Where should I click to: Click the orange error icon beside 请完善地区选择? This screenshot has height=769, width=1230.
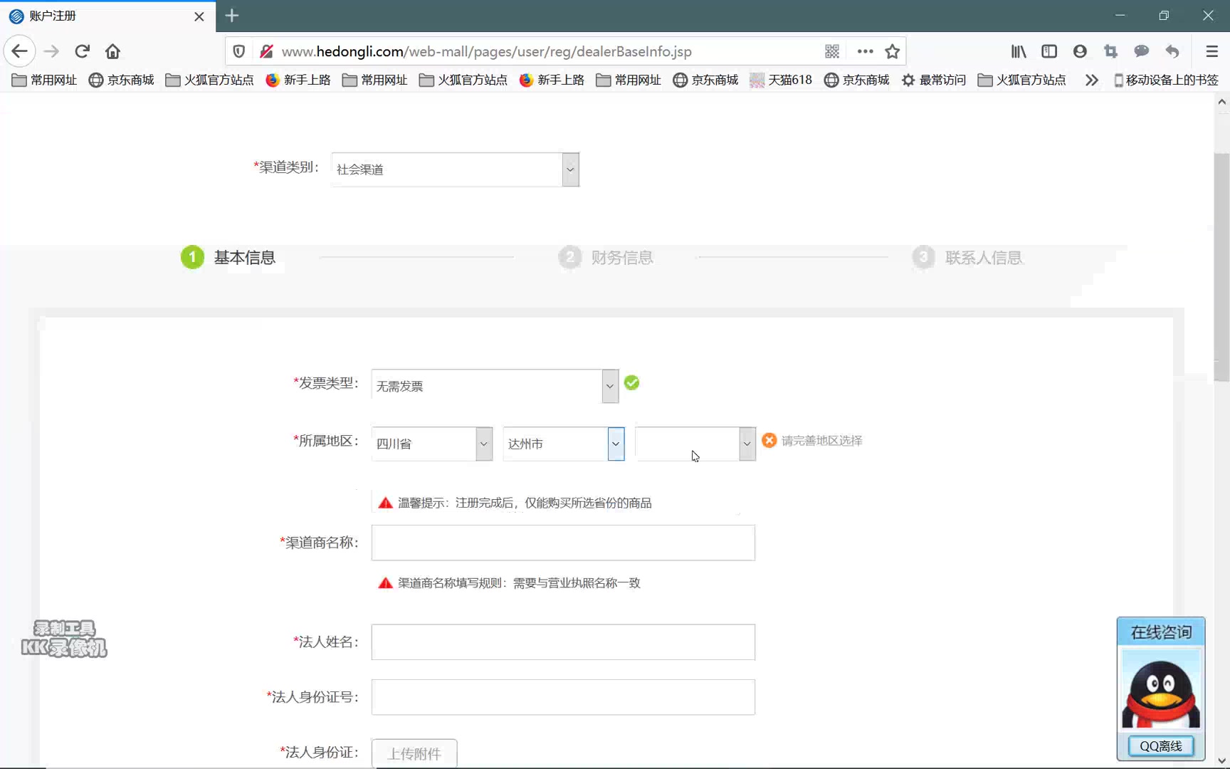click(x=769, y=440)
